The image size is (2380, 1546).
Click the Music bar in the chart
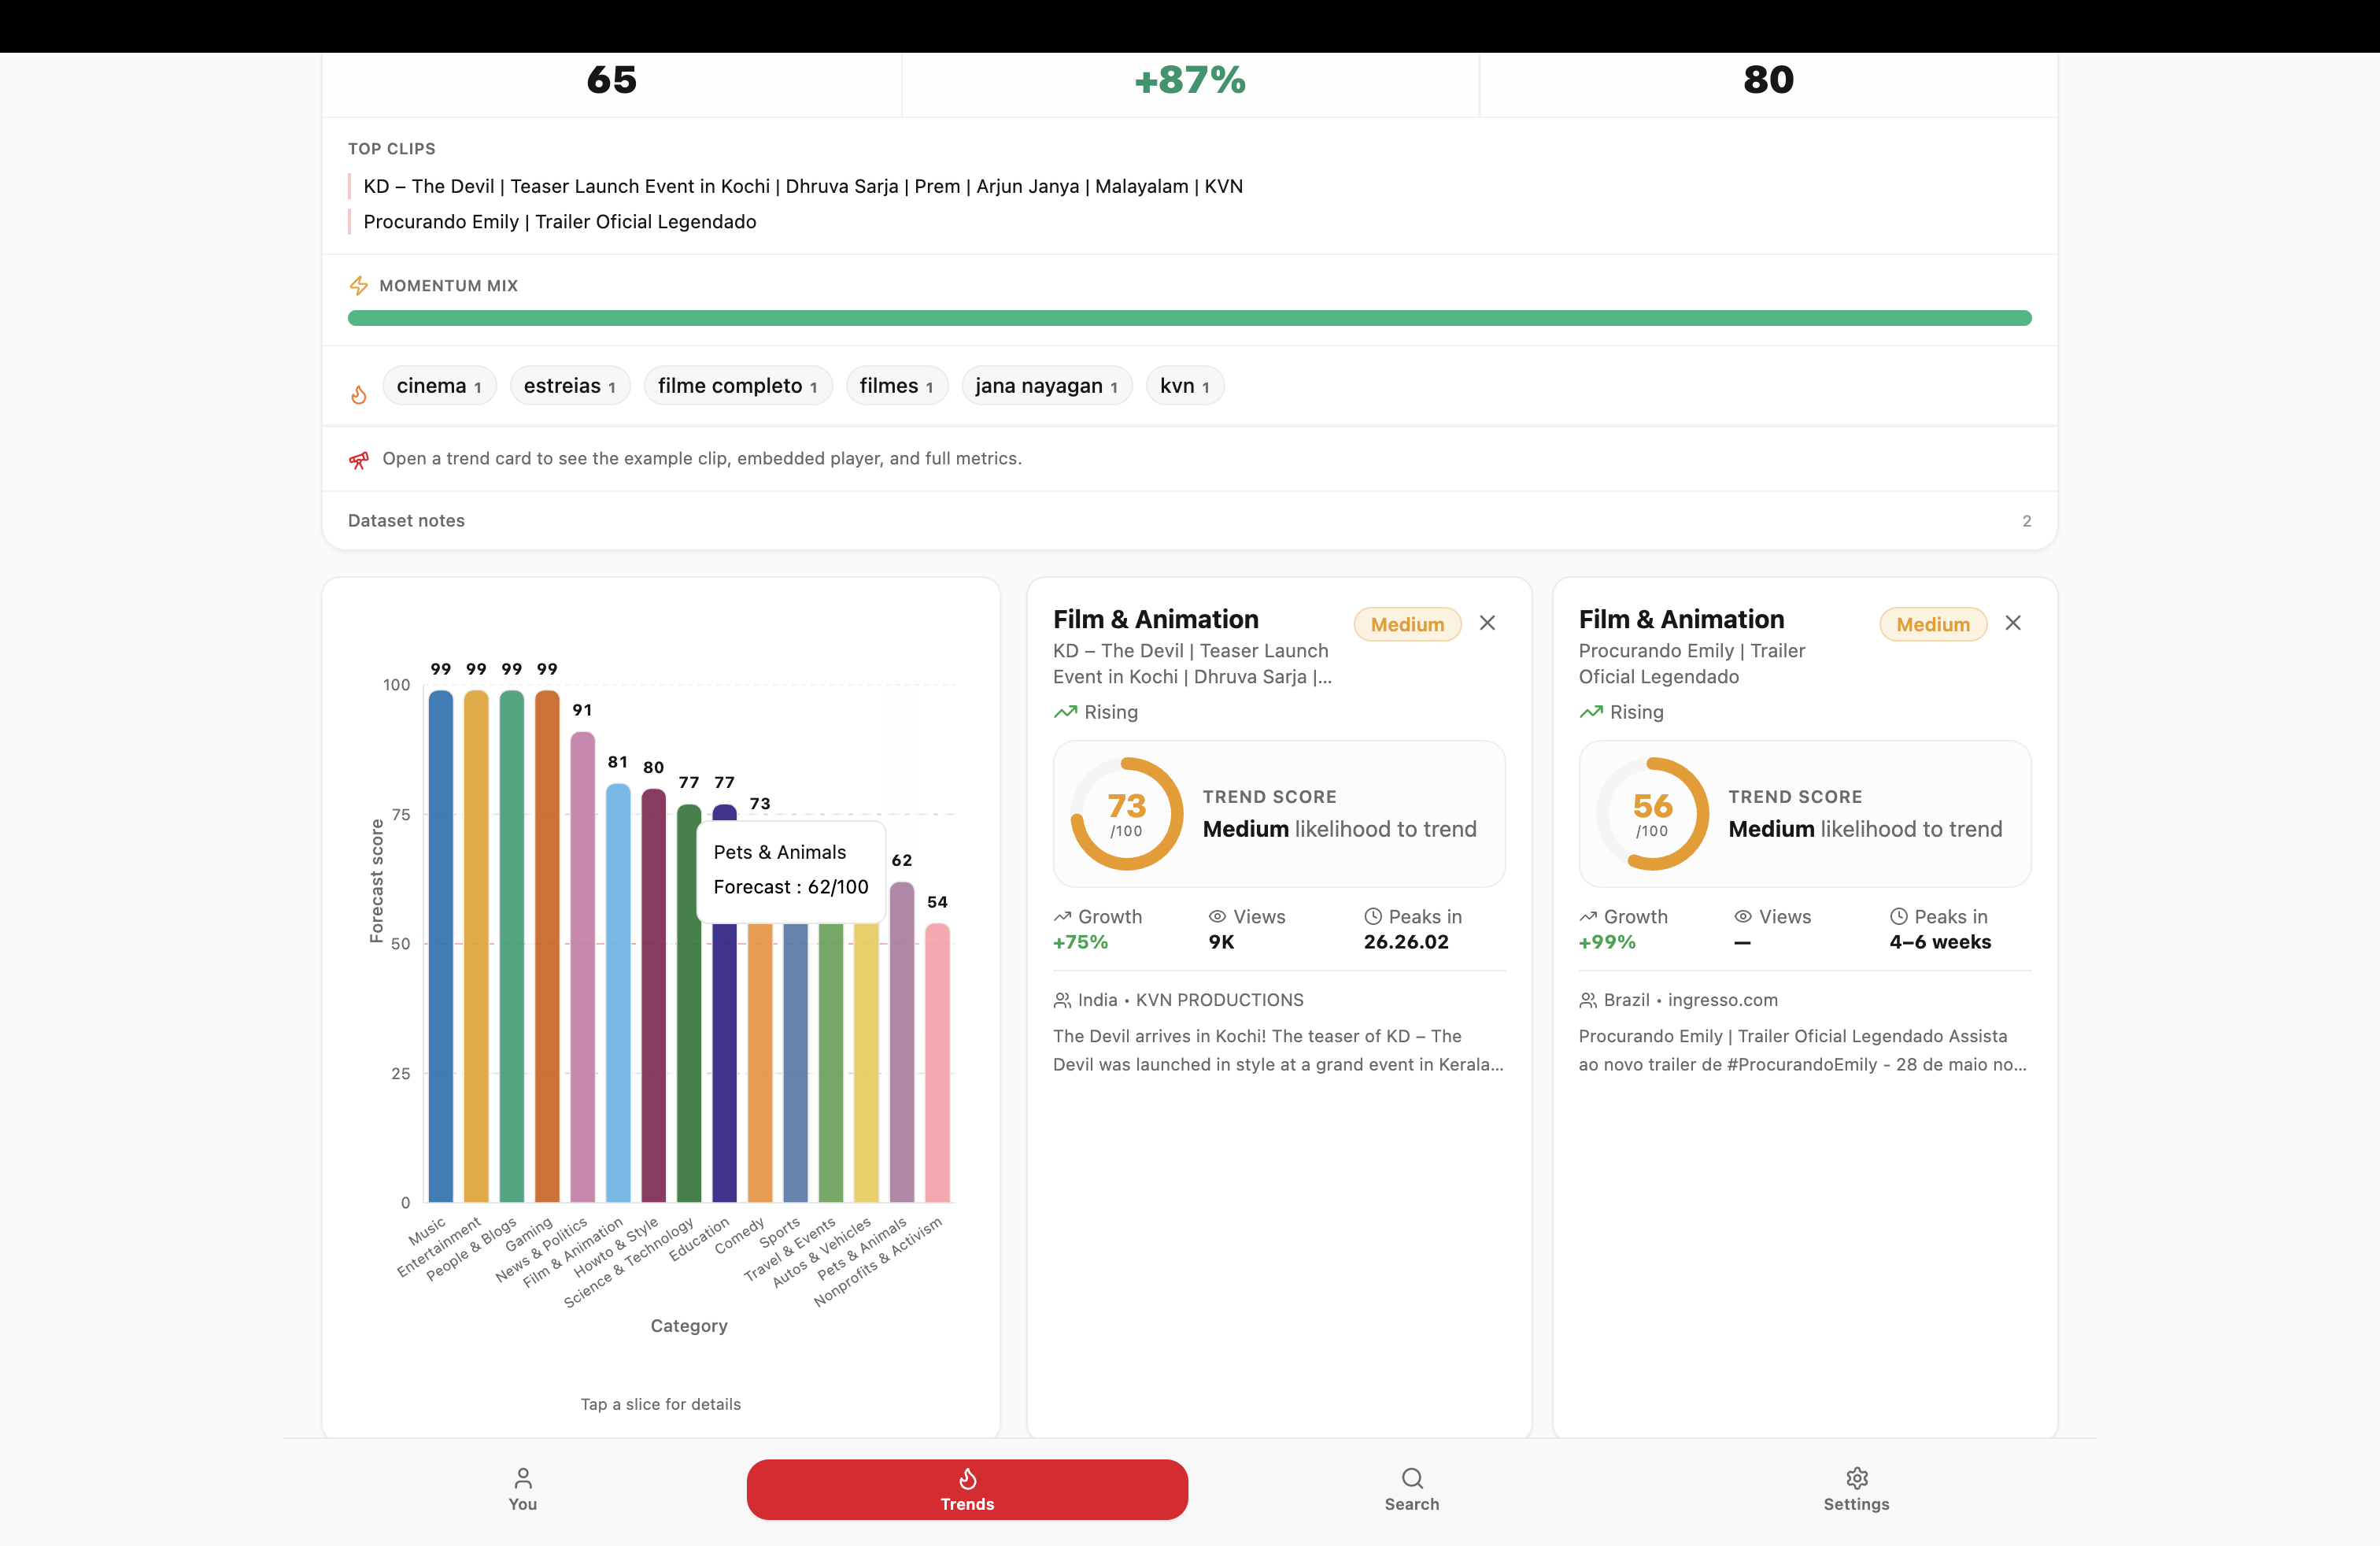441,946
